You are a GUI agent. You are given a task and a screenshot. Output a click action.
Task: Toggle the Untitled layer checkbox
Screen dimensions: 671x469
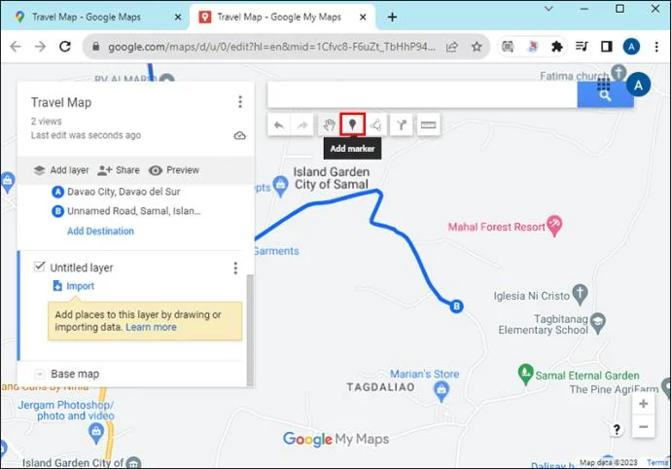click(39, 267)
